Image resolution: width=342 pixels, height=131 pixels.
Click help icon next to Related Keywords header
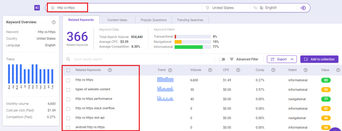pyautogui.click(x=110, y=70)
